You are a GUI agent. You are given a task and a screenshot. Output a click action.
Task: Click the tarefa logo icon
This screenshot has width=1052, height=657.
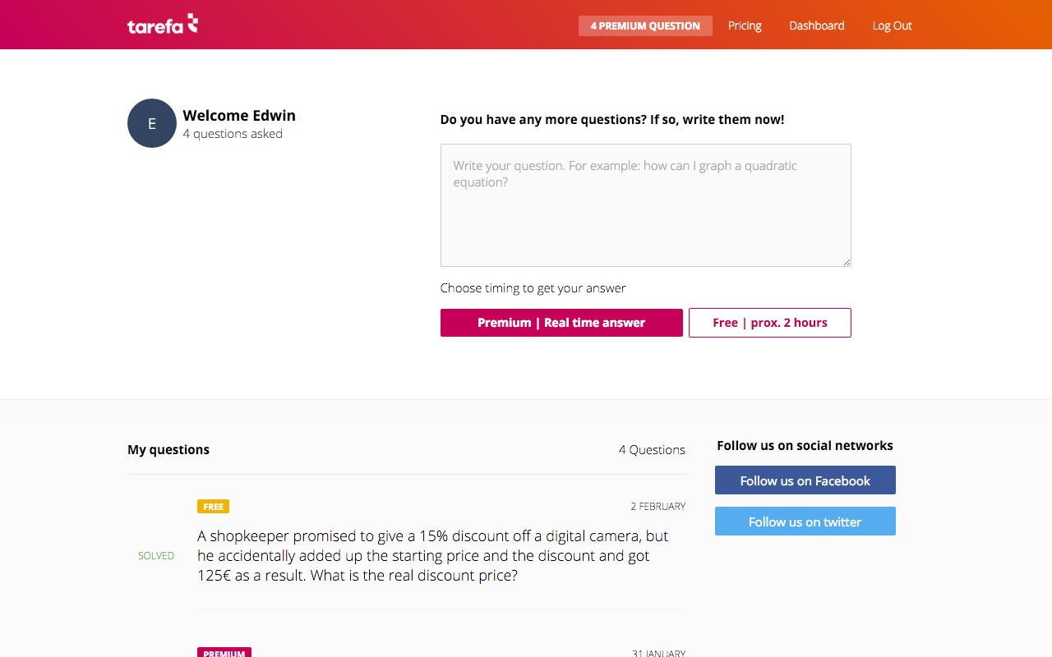click(163, 25)
